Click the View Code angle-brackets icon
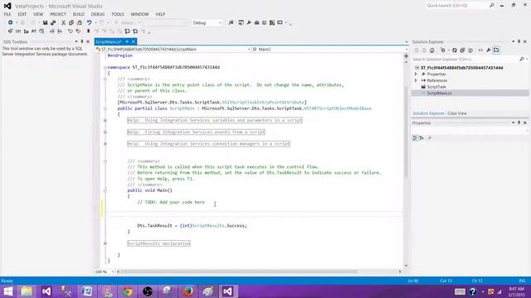The width and height of the screenshot is (531, 298). coord(480,50)
